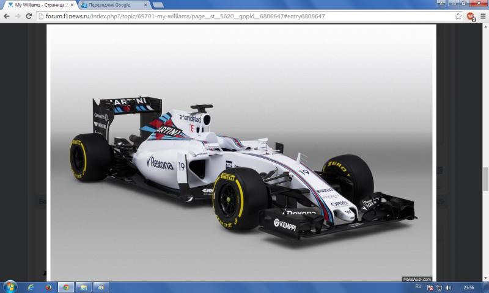489x293 pixels.
Task: Restore down the Chrome window
Action: (465, 3)
